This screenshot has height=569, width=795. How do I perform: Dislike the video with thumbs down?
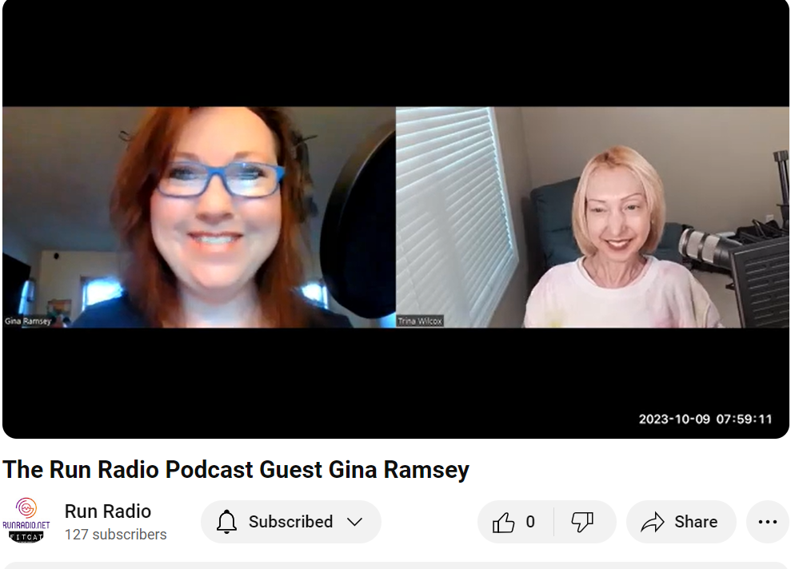tap(582, 522)
